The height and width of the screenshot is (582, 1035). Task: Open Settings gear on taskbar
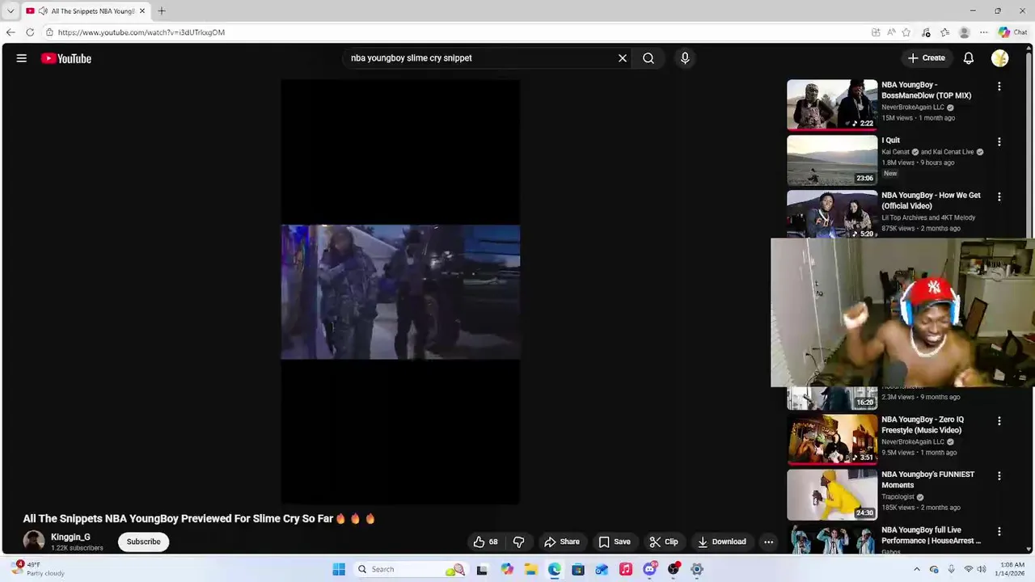click(x=697, y=569)
